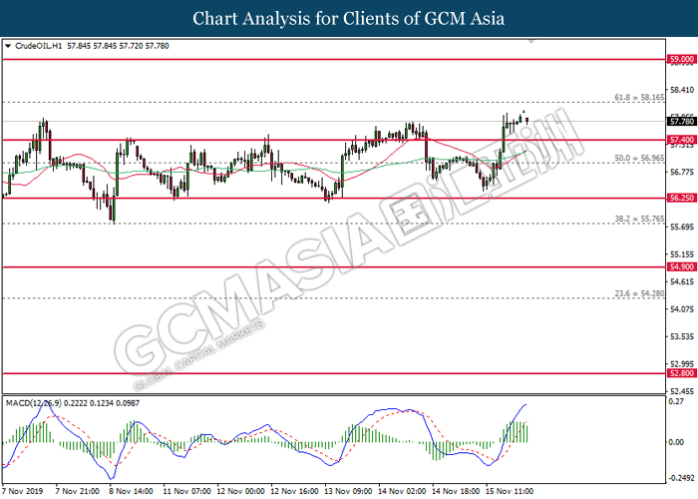This screenshot has width=698, height=499.
Task: Select the MACD -0.2492 scale value
Action: [x=681, y=478]
